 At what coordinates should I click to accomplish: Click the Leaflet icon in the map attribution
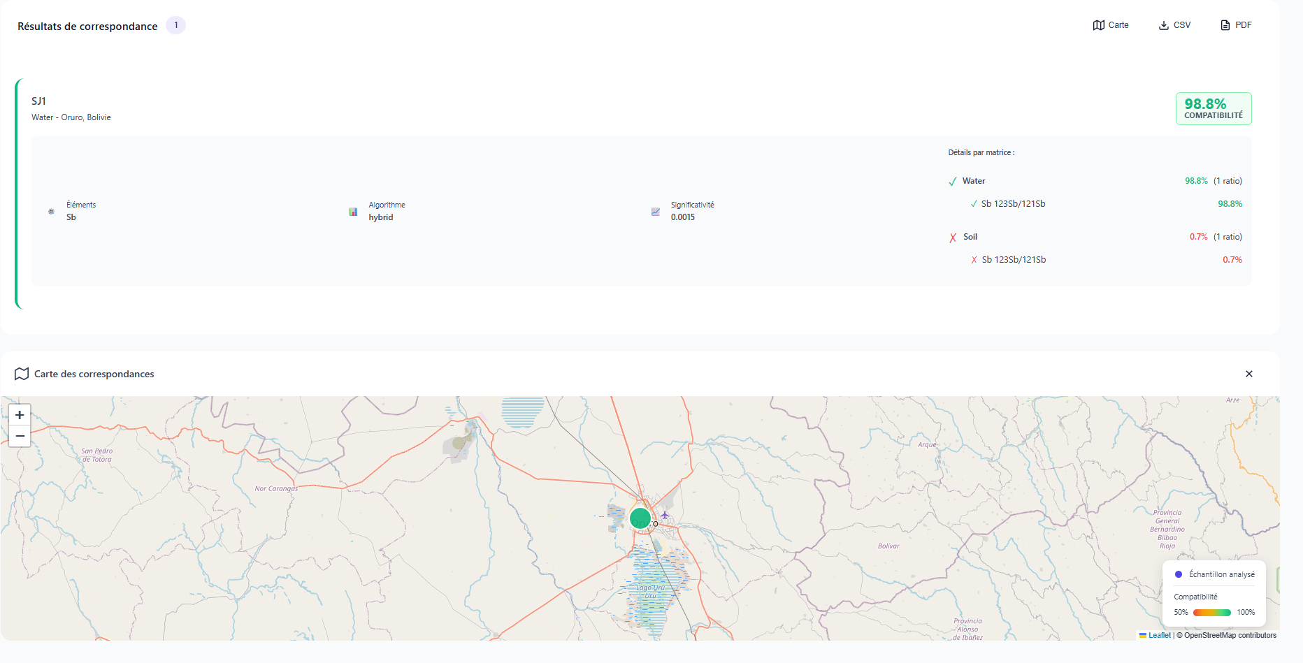pos(1142,635)
